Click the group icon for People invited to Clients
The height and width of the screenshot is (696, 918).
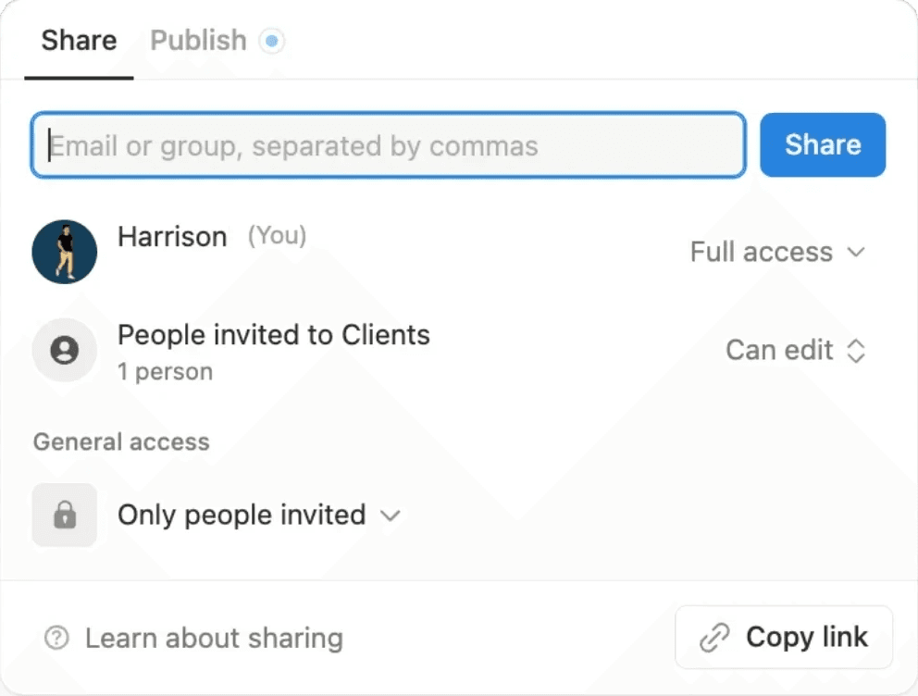click(x=64, y=350)
